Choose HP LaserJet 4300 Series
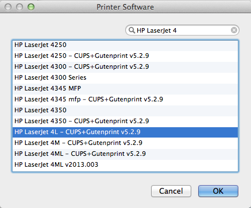 125,77
